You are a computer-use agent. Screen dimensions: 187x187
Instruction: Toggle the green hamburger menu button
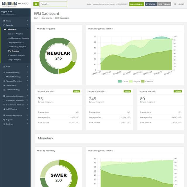pos(36,4)
